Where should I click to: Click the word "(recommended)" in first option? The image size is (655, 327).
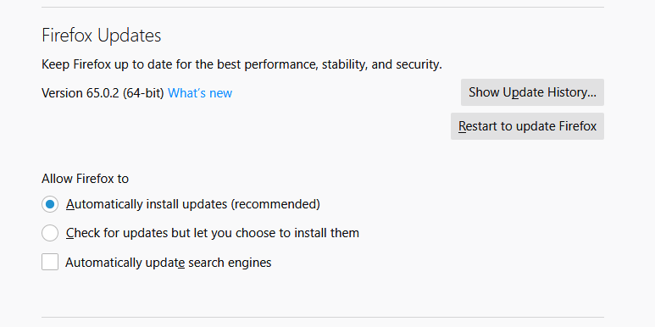coord(275,204)
